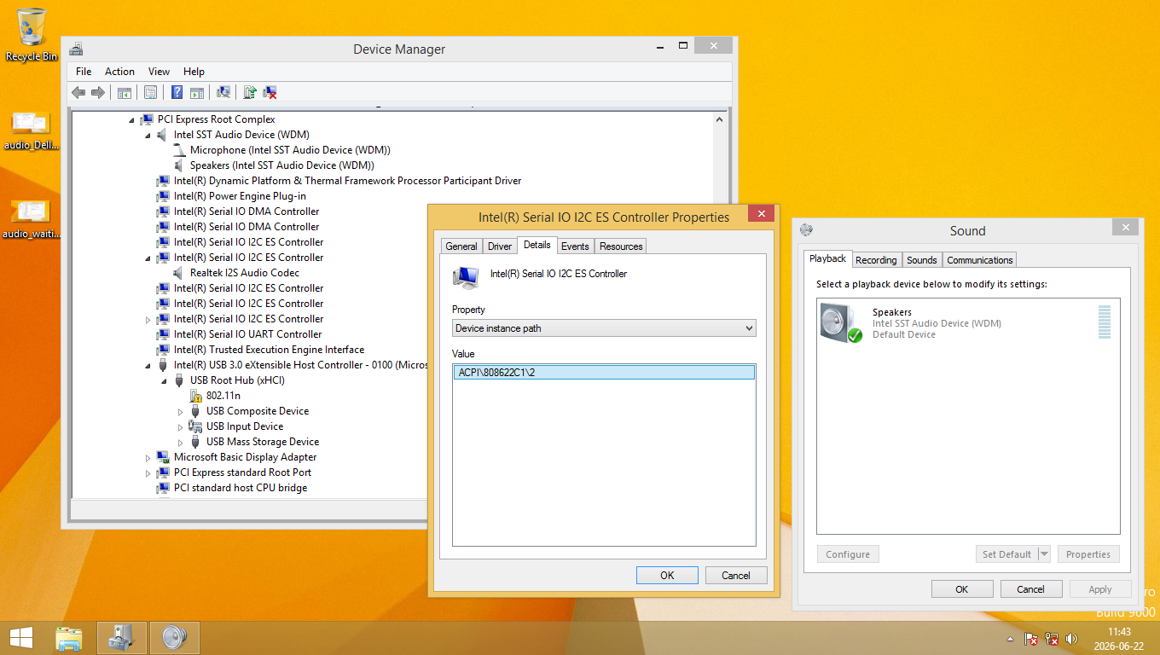Image resolution: width=1160 pixels, height=655 pixels.
Task: Expand the PCI Express standard Root Port node
Action: [x=148, y=472]
